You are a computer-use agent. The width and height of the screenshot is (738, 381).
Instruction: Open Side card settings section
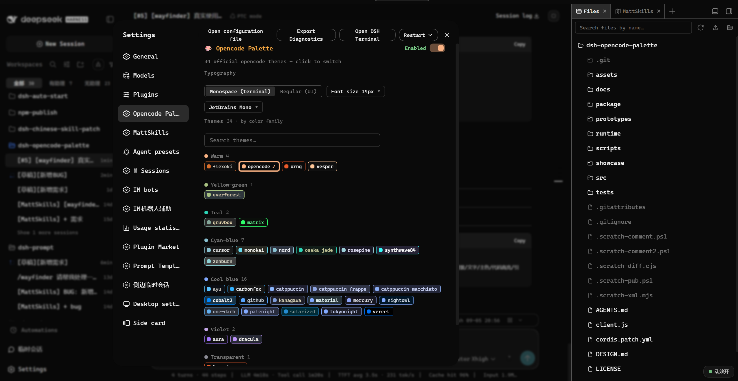click(153, 323)
